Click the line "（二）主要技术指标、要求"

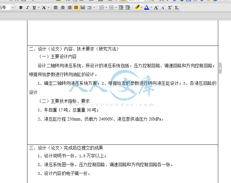64,101
